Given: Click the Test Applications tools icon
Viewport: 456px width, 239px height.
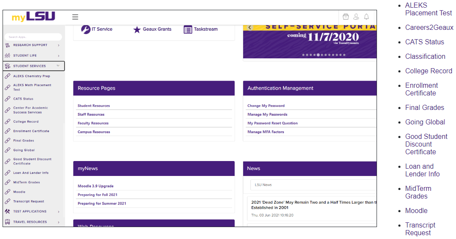Looking at the screenshot, I should pyautogui.click(x=8, y=211).
